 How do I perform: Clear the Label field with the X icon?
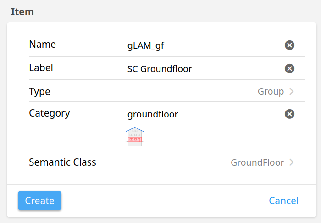click(289, 68)
